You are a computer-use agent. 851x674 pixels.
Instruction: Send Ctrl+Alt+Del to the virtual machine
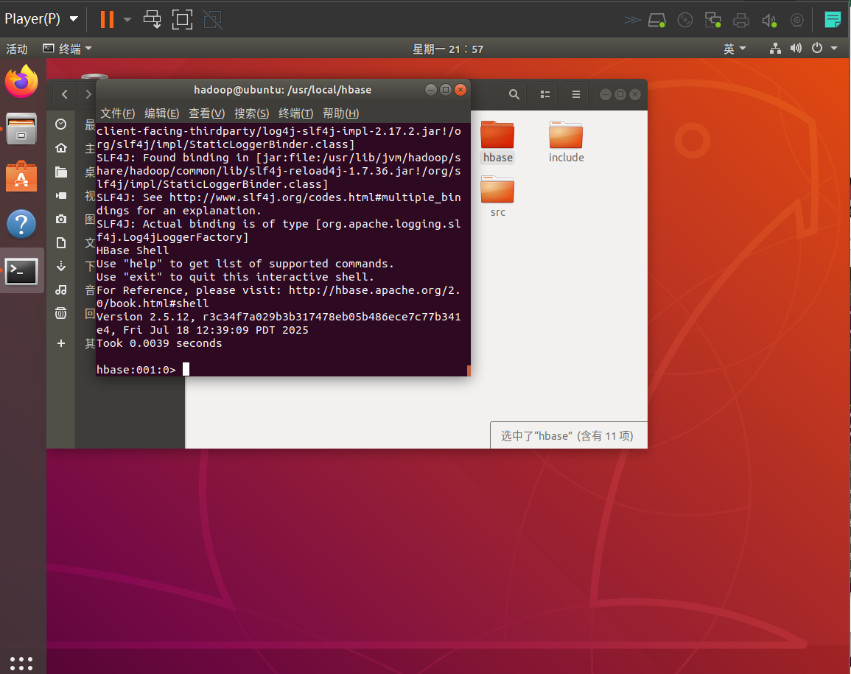click(152, 20)
